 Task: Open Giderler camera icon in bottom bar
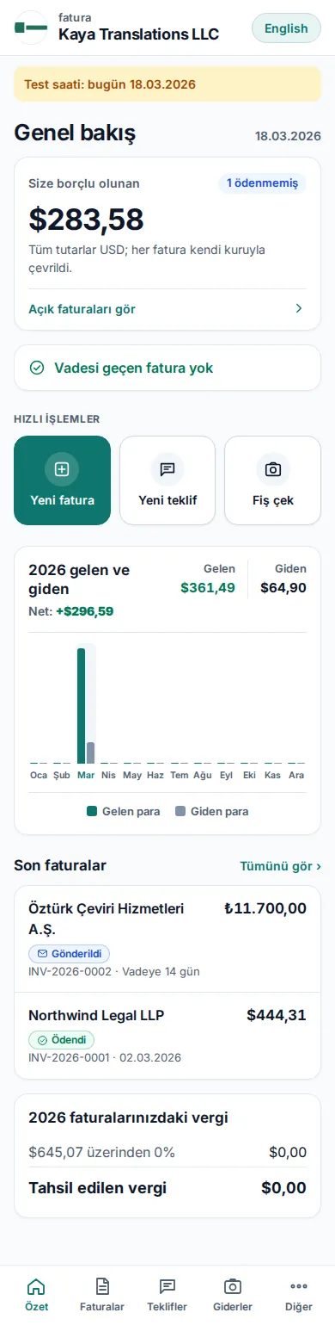(233, 1286)
